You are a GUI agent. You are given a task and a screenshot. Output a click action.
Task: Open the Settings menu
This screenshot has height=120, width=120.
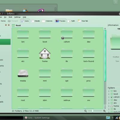(17, 17)
